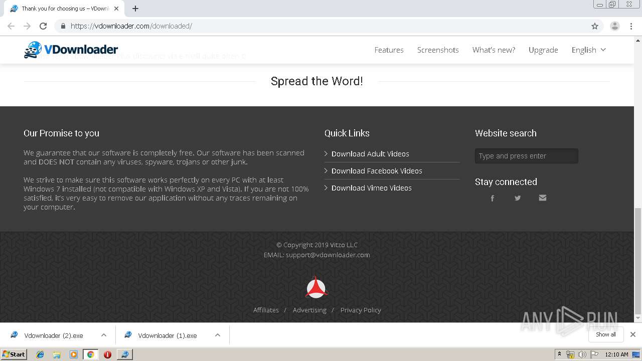
Task: Focus the Website search input field
Action: click(526, 156)
